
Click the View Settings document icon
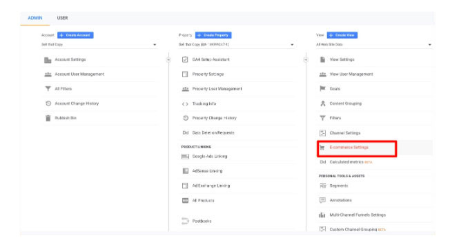coord(322,59)
